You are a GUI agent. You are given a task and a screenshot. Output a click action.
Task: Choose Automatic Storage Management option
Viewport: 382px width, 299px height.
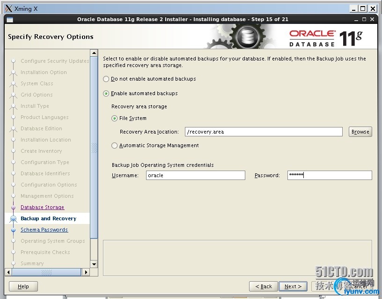(114, 146)
